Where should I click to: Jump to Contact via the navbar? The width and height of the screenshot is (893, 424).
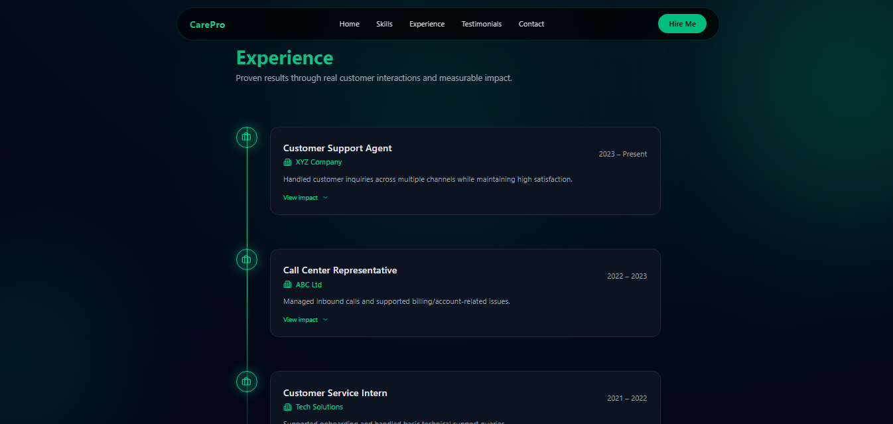coord(531,24)
